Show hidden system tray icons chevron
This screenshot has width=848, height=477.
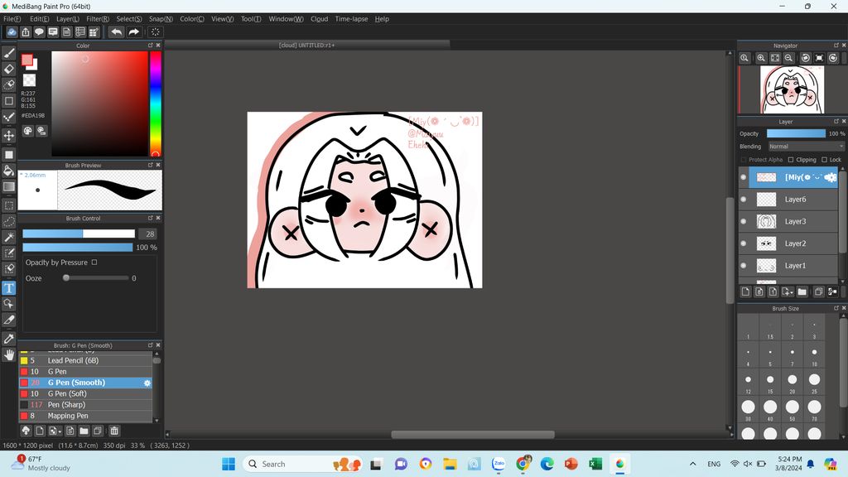693,464
